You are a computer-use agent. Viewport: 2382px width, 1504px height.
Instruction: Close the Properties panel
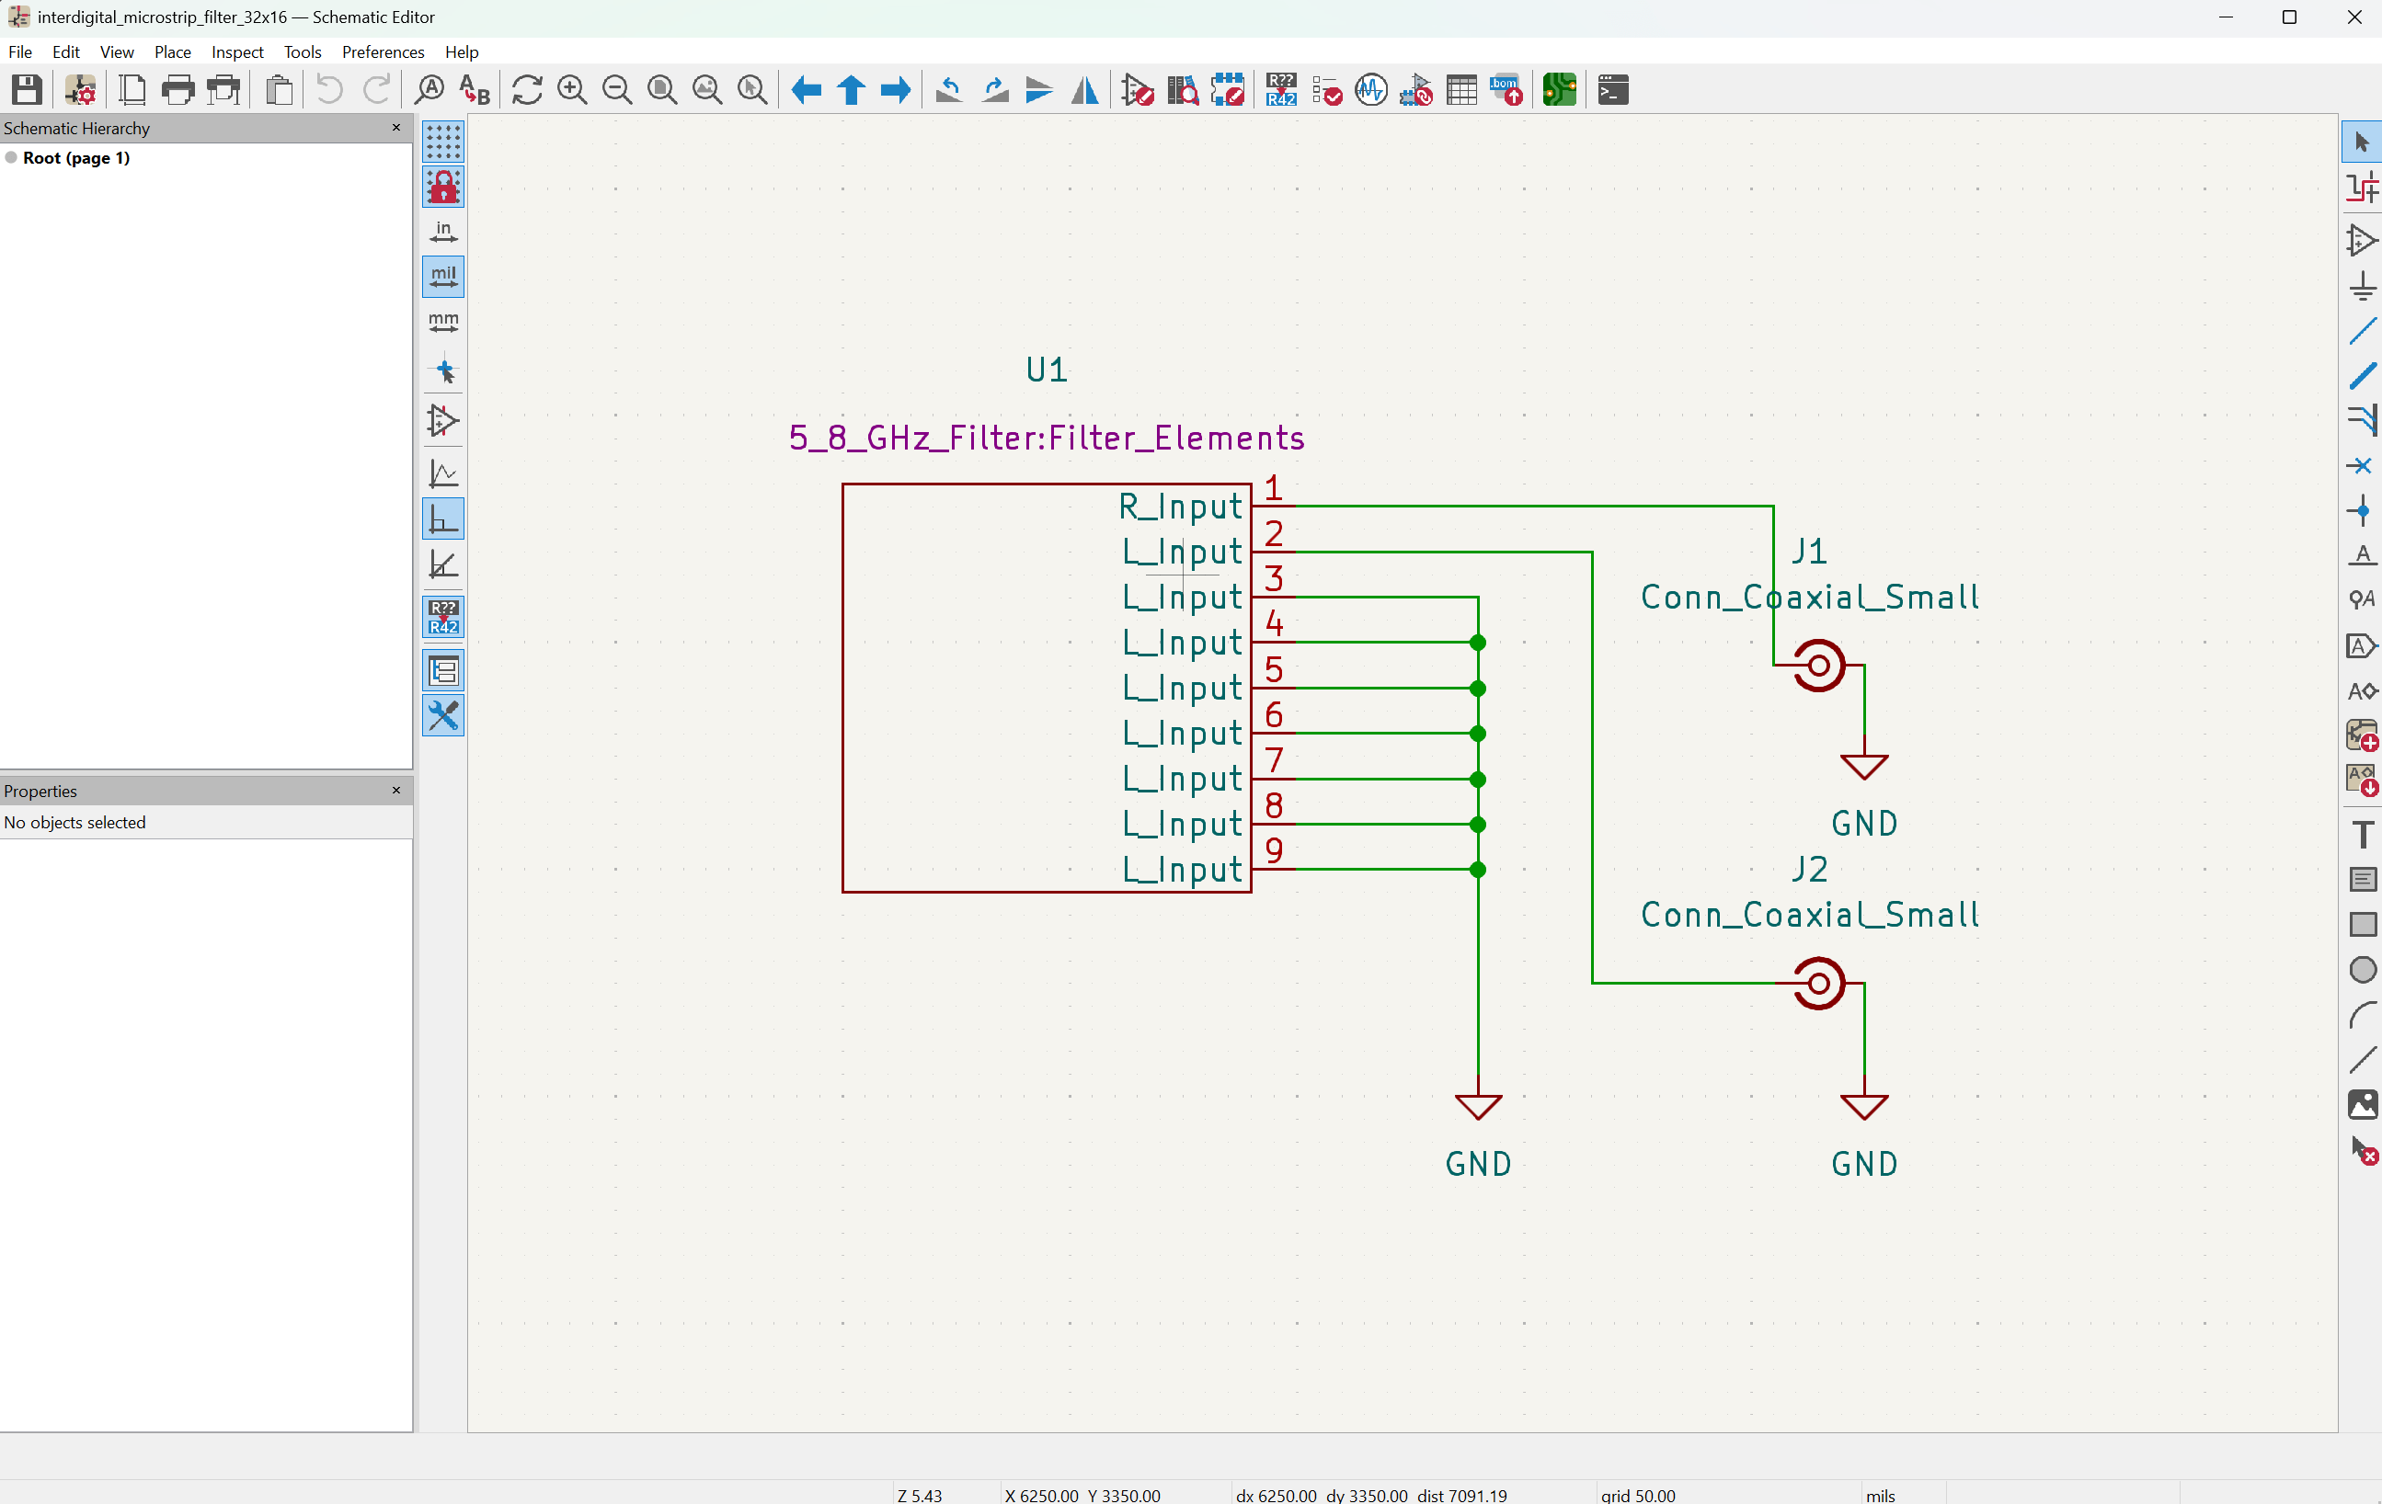[395, 790]
